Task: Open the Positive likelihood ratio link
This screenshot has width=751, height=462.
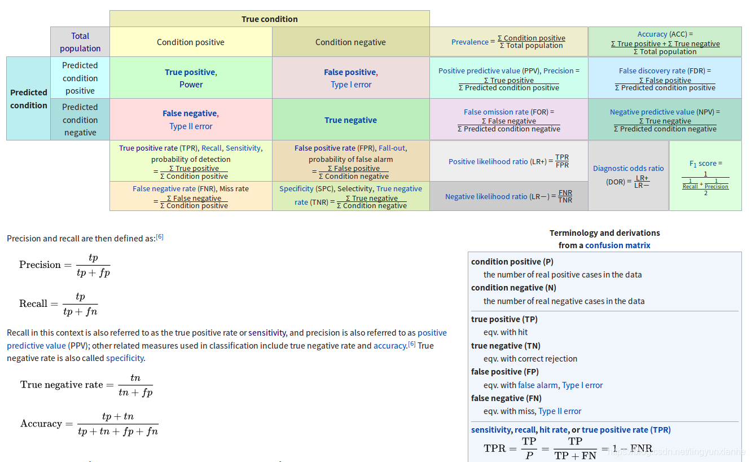Action: [489, 162]
